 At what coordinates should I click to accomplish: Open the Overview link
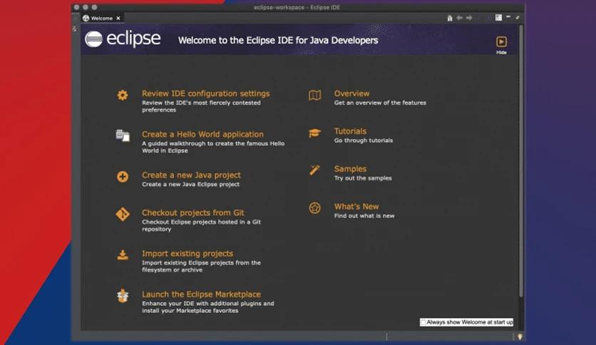[x=351, y=93]
